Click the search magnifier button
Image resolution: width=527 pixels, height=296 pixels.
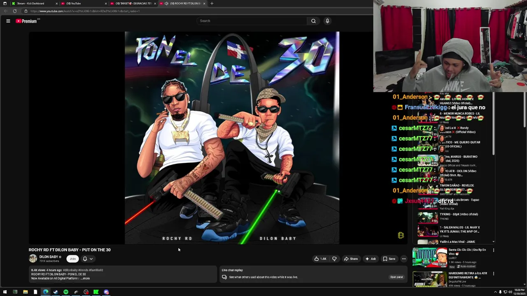click(313, 21)
